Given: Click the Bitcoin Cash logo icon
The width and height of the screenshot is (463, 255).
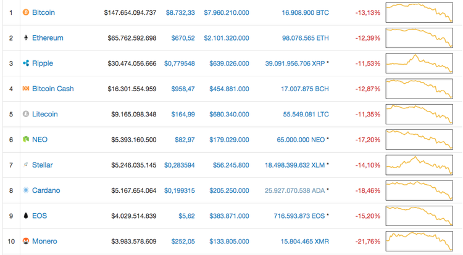Looking at the screenshot, I should click(26, 89).
